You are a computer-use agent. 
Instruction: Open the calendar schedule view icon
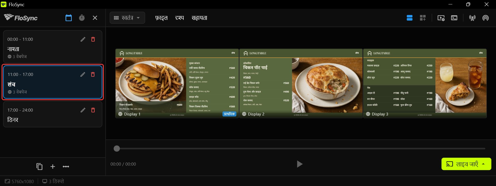click(x=68, y=18)
